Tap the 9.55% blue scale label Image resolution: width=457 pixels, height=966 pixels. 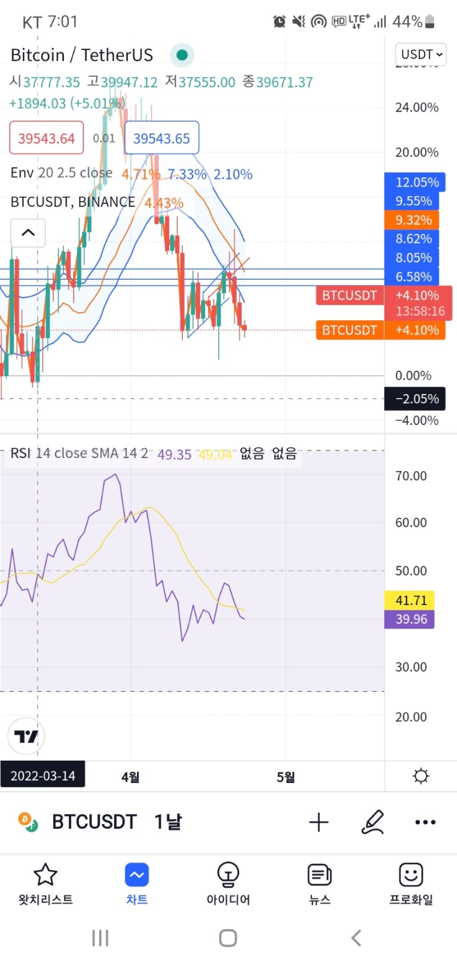click(412, 201)
